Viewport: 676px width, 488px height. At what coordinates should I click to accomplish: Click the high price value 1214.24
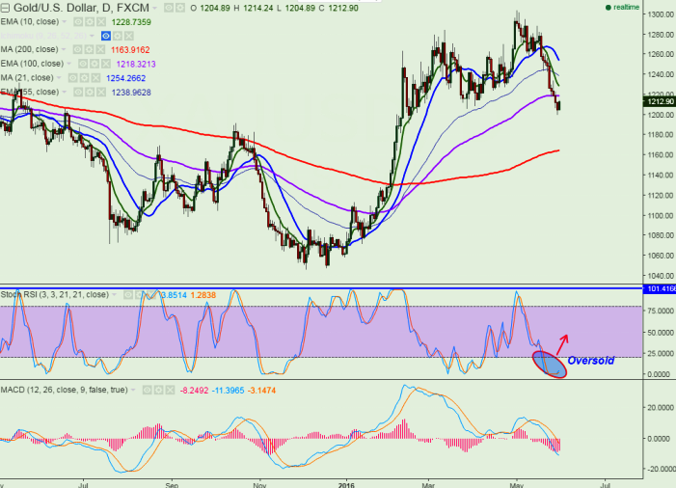coord(257,8)
